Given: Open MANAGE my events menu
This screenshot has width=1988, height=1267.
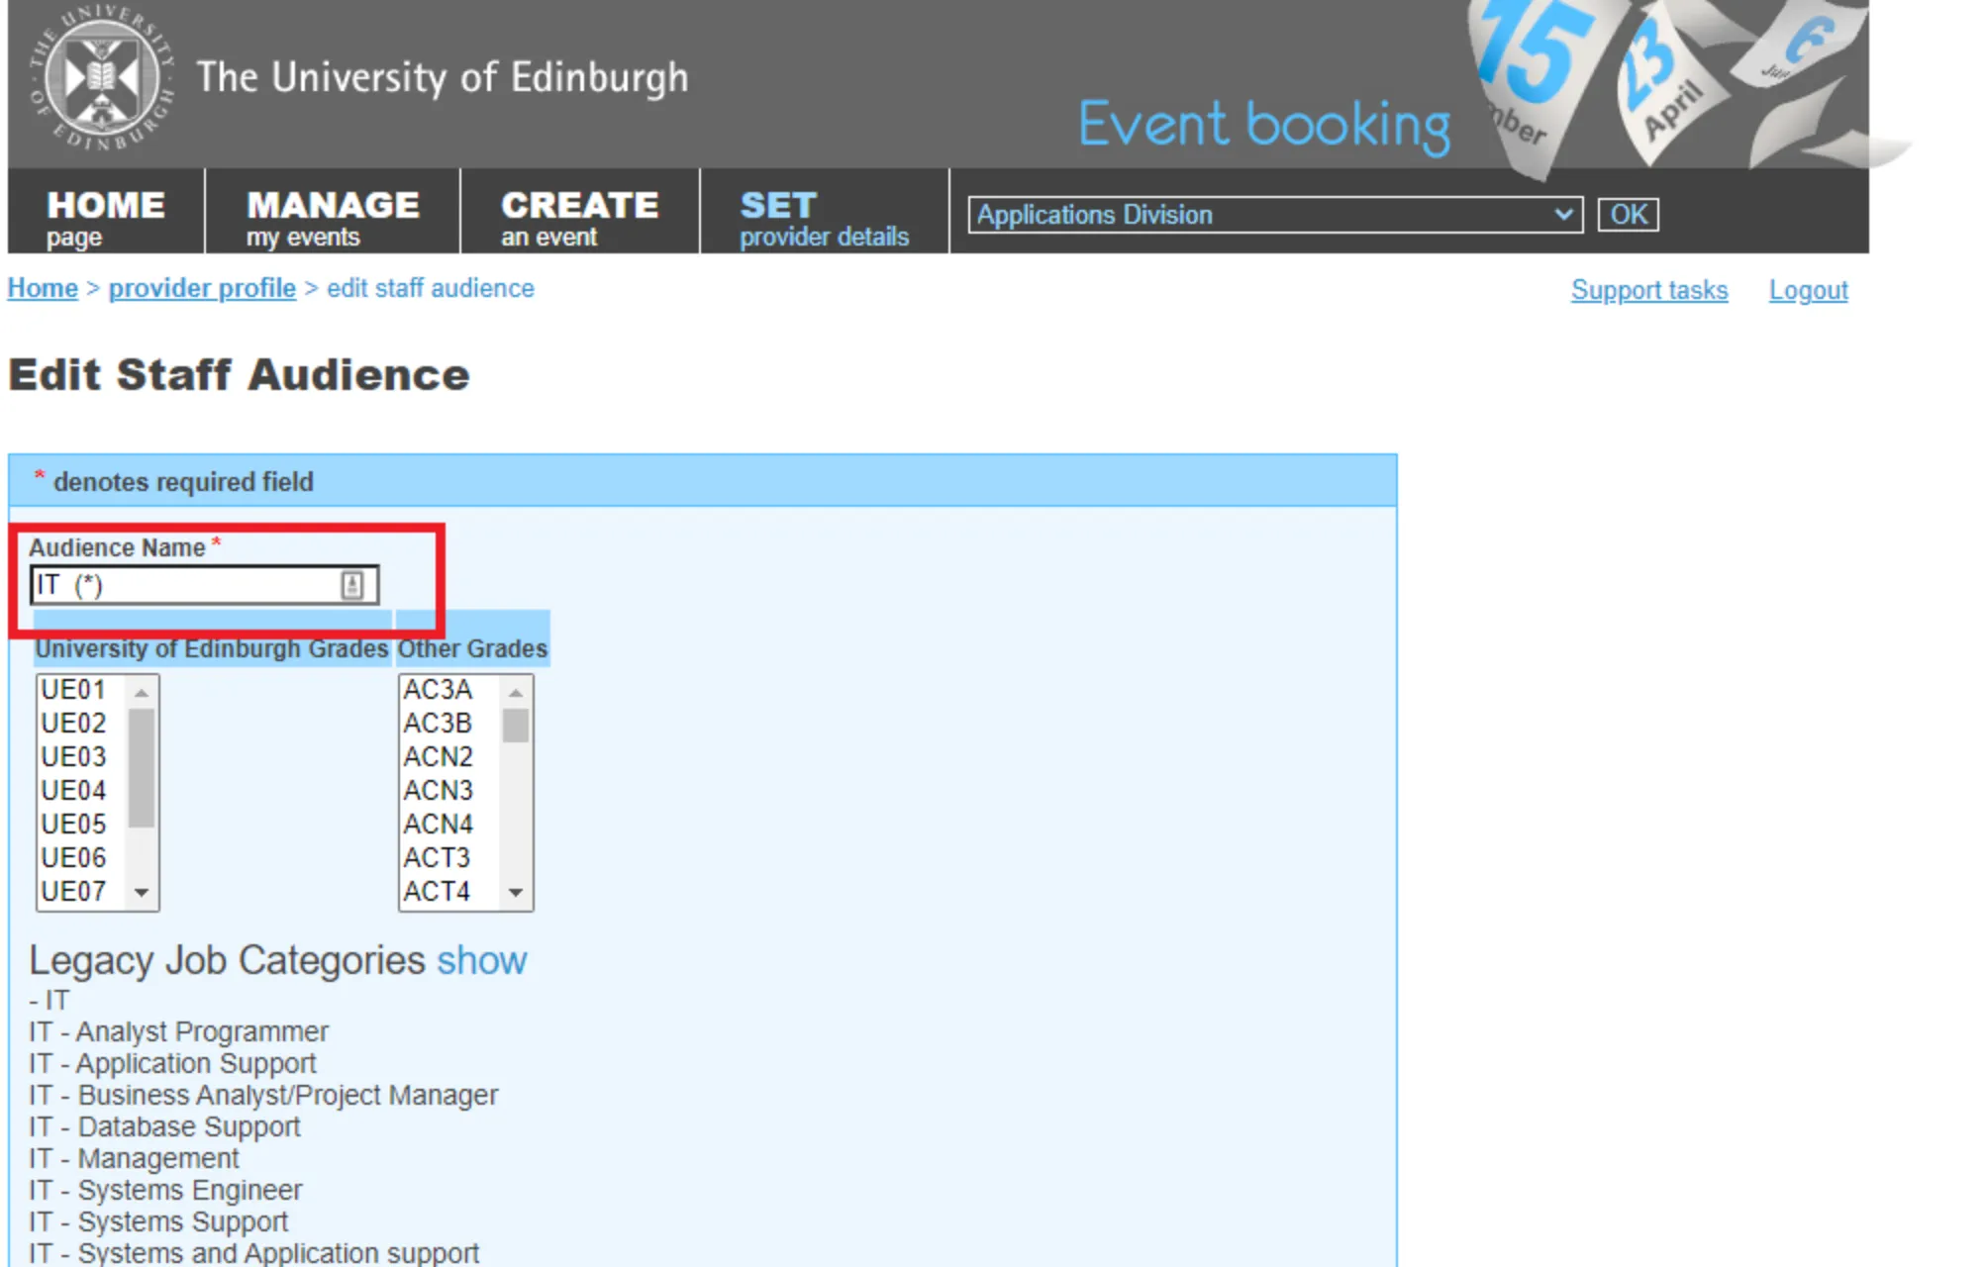Looking at the screenshot, I should (x=332, y=217).
